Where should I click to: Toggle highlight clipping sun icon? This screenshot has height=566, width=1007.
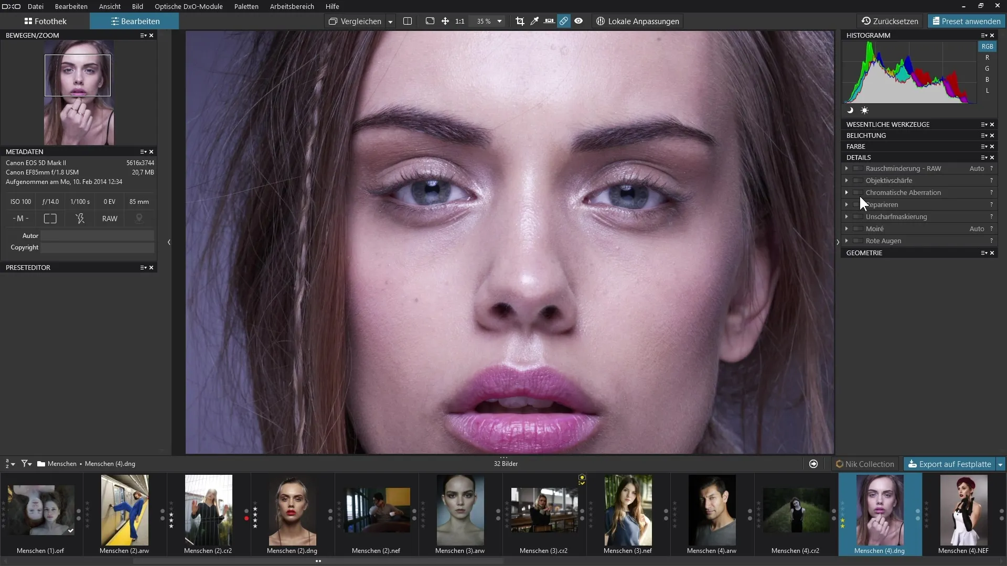coord(864,111)
